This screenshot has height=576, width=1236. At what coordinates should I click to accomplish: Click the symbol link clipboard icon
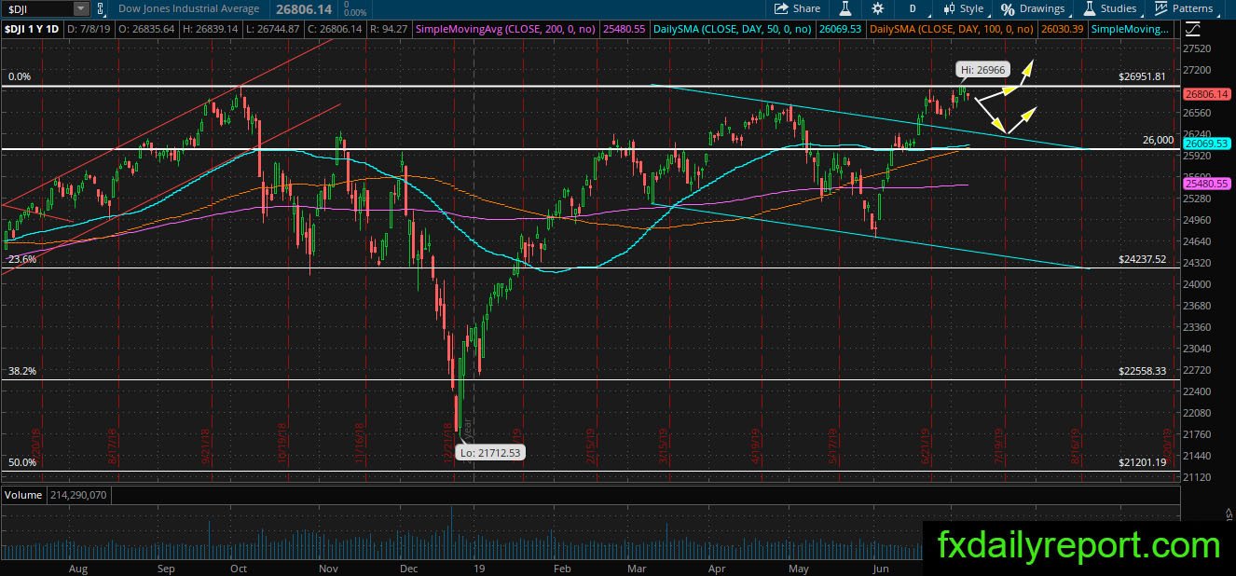(x=101, y=8)
